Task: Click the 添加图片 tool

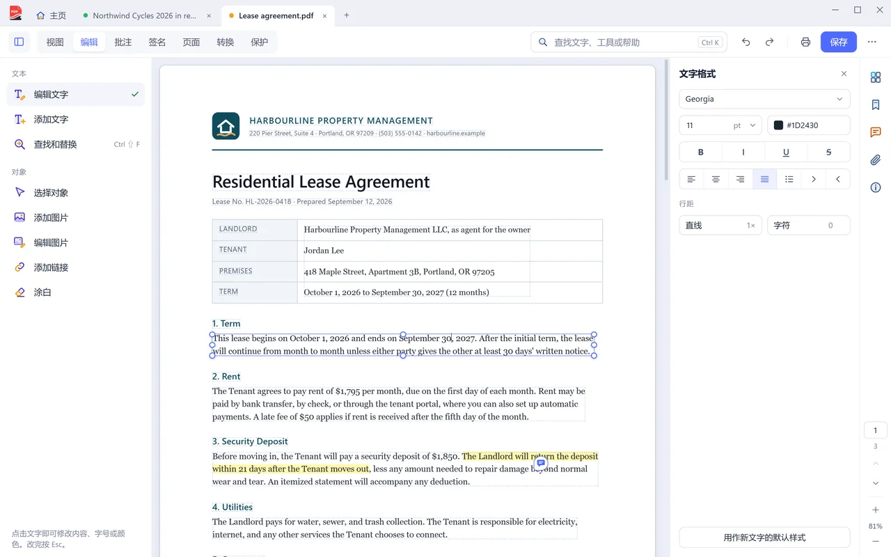Action: (76, 218)
